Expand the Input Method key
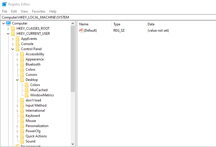 point(17,106)
